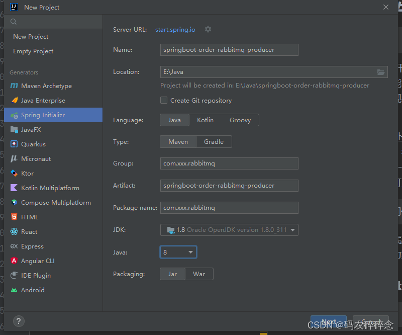Click the Express ex icon
Image resolution: width=402 pixels, height=335 pixels.
[14, 246]
